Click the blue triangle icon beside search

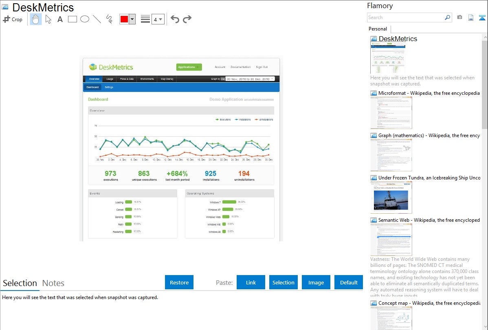coord(482,17)
